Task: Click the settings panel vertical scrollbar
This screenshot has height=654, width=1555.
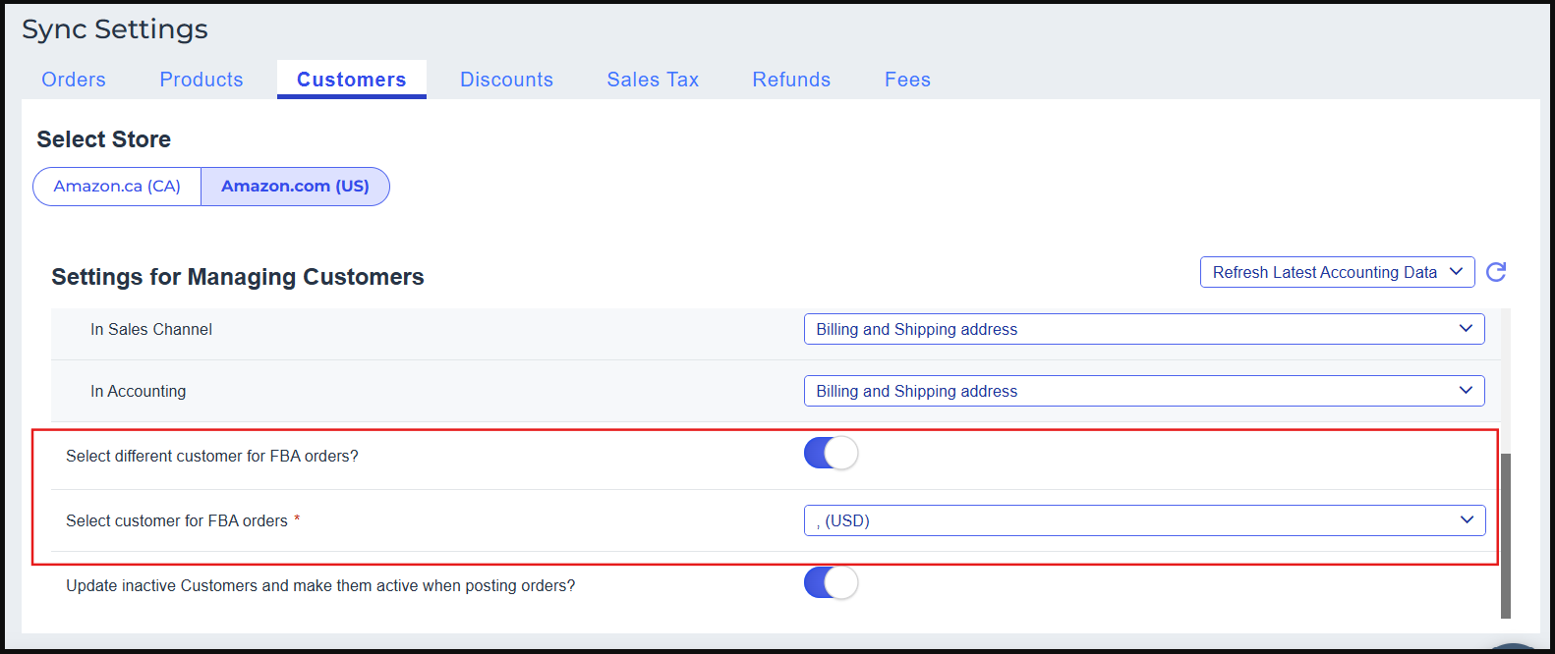Action: tap(1506, 535)
